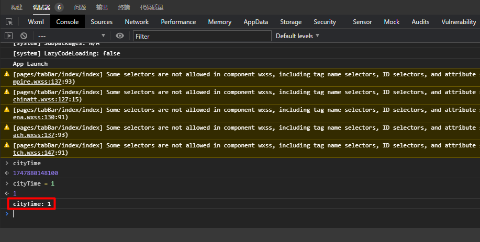Screen dimensions: 480x242
Task: Open the Memory tab
Action: [x=220, y=22]
